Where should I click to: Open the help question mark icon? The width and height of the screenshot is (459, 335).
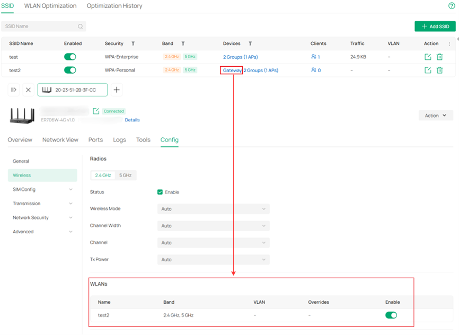pos(452,6)
